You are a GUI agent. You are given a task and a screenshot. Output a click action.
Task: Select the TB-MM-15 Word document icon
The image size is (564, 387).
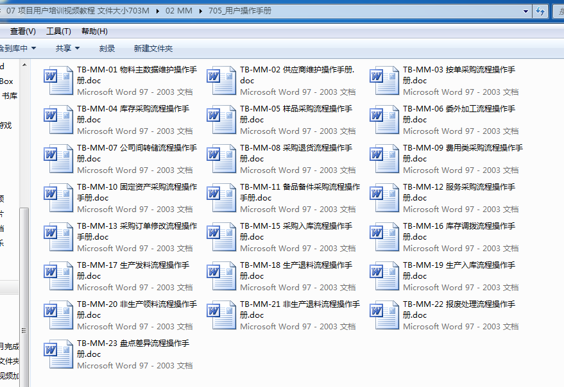(x=221, y=237)
